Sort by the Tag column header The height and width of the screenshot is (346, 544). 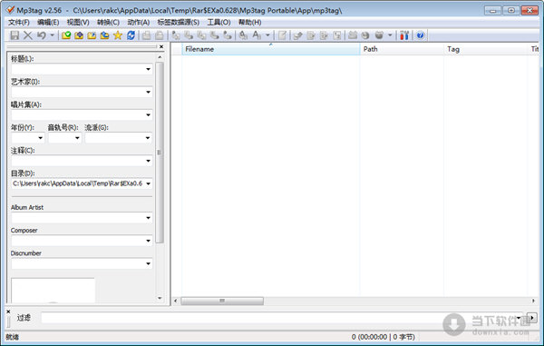coord(486,49)
